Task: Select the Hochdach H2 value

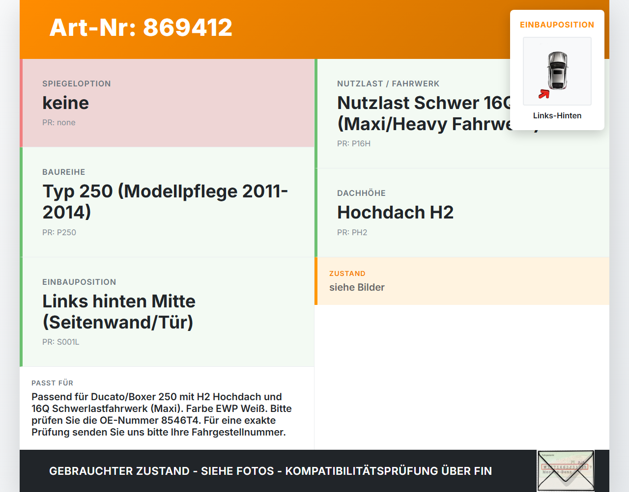Action: coord(396,212)
